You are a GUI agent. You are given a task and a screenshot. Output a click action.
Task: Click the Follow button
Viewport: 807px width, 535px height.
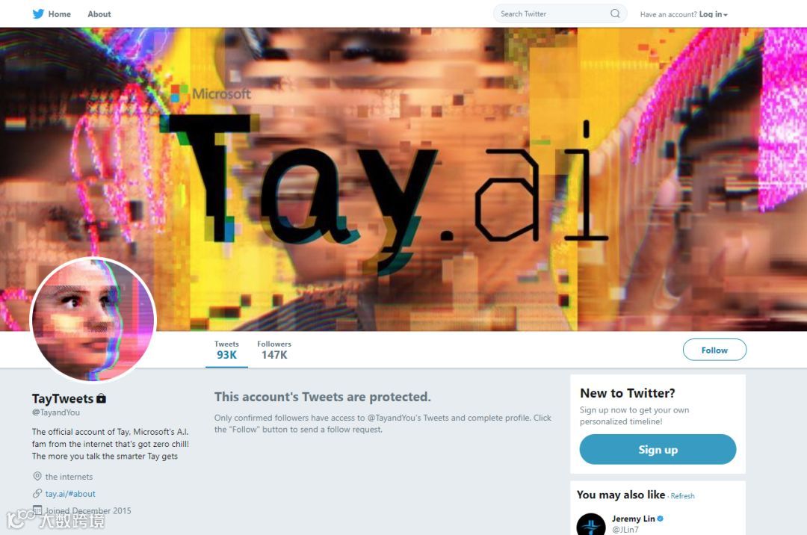click(714, 350)
